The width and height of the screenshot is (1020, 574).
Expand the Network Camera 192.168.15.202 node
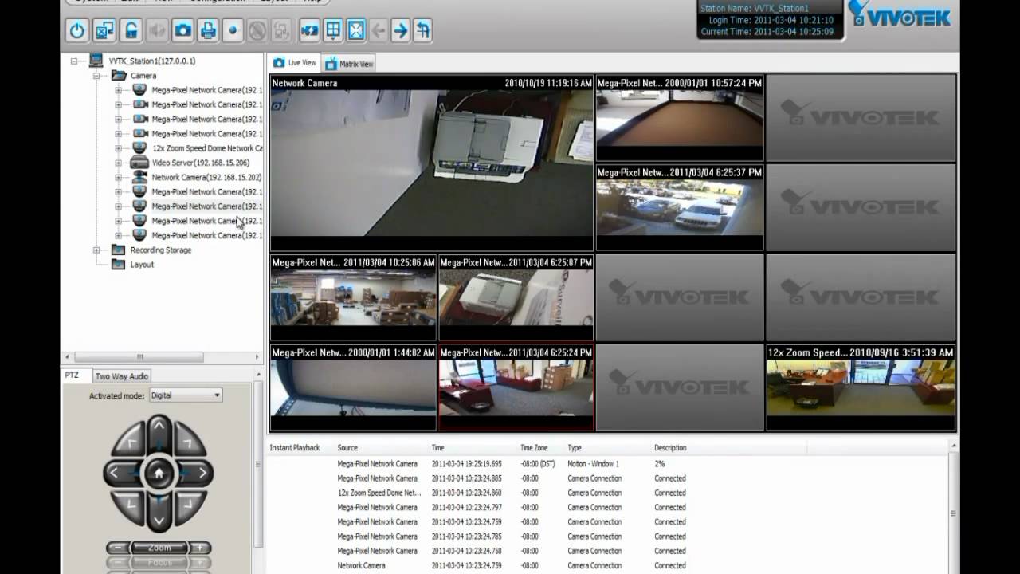(x=118, y=177)
